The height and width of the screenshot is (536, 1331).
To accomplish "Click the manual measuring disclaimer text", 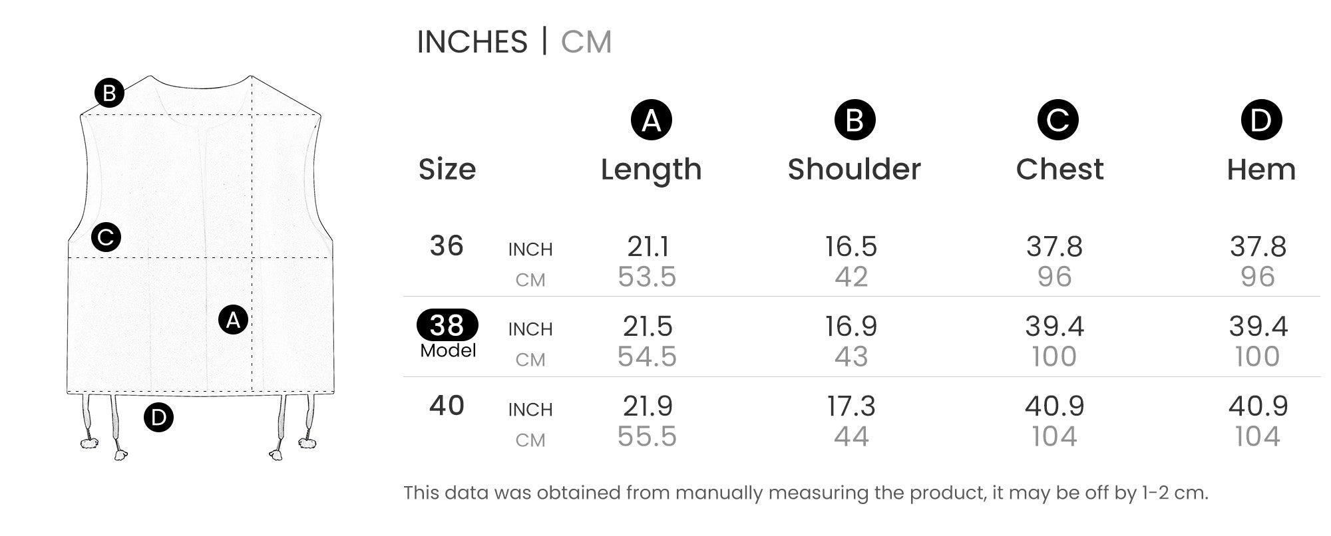I will tap(805, 493).
